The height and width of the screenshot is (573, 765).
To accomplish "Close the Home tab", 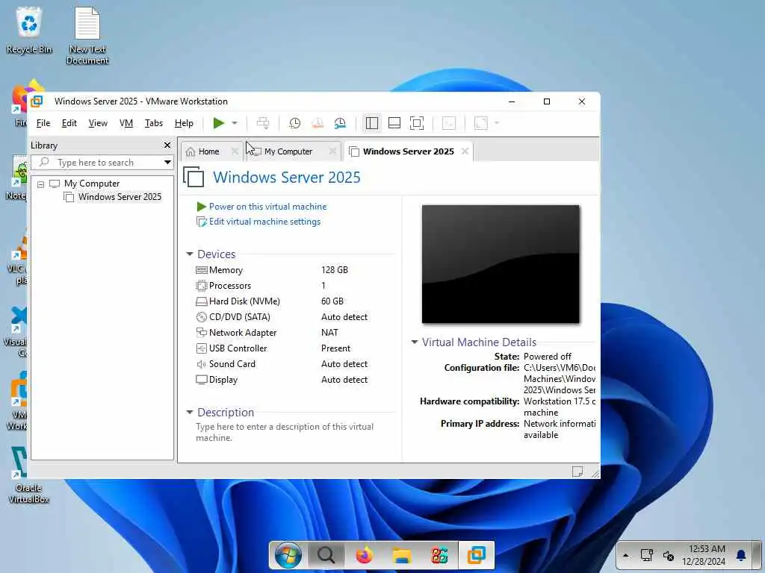I will click(x=235, y=151).
